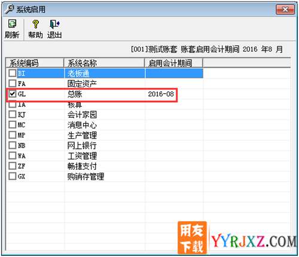The image size is (299, 257).
Task: Click the 退出 exit toolbar icon
Action: 54,29
